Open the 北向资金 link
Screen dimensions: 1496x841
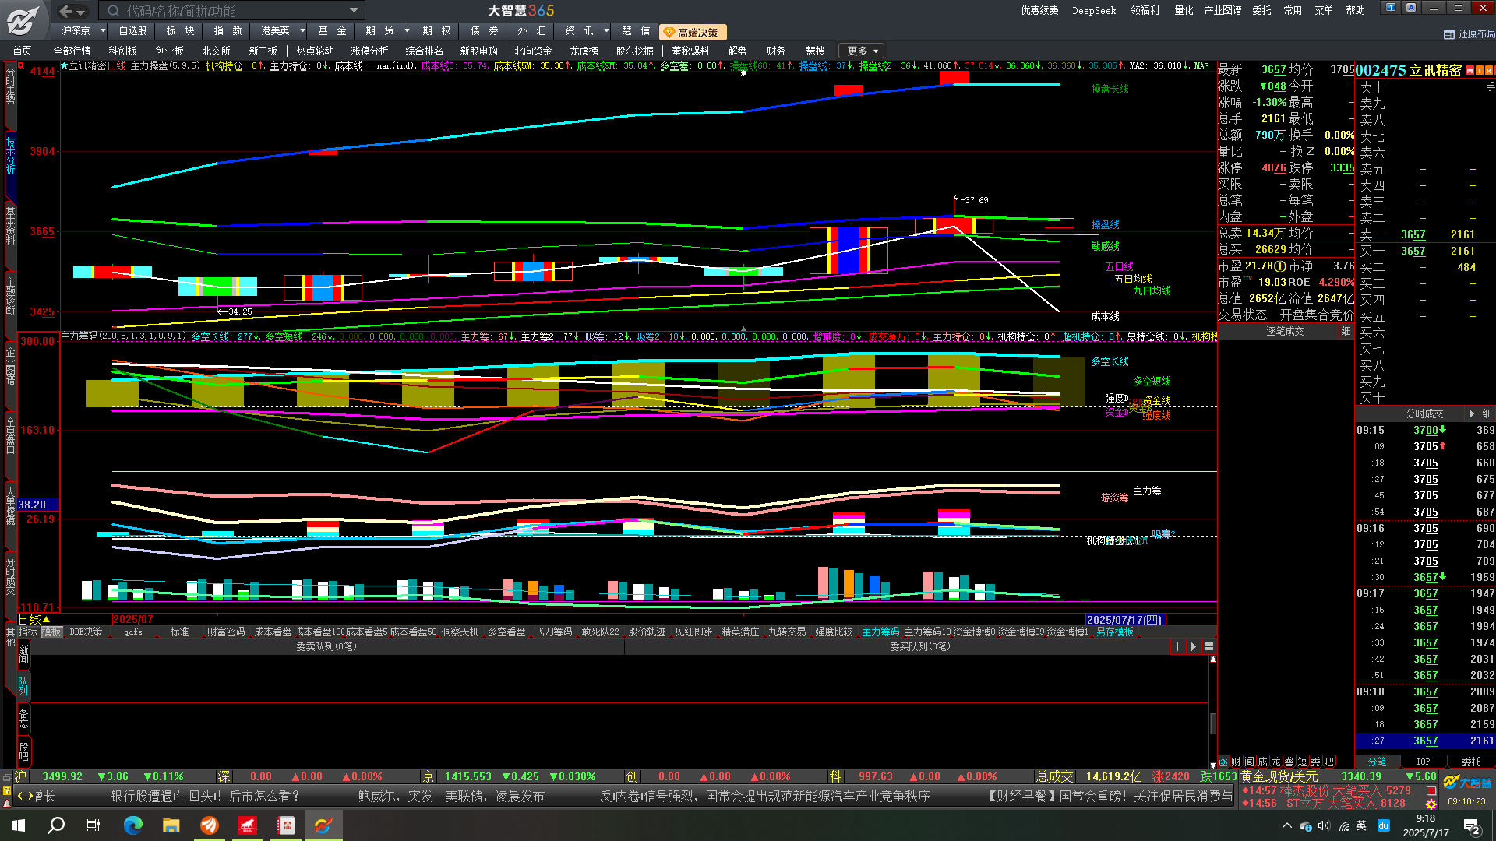pos(533,51)
